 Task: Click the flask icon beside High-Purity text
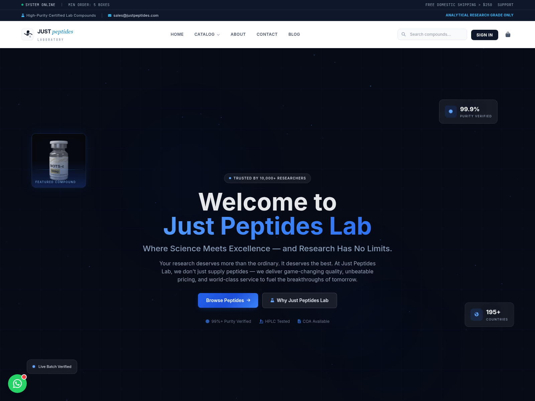(x=23, y=15)
